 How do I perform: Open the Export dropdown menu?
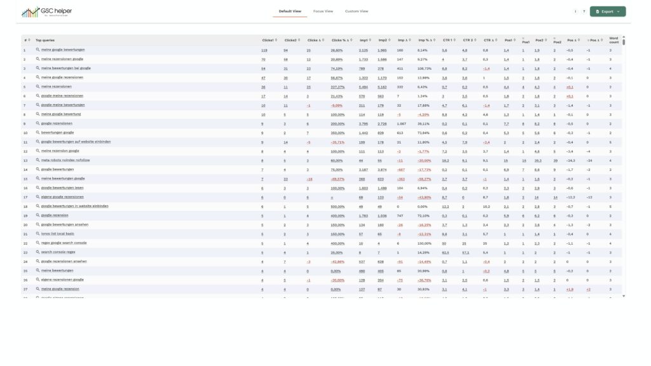pyautogui.click(x=607, y=11)
